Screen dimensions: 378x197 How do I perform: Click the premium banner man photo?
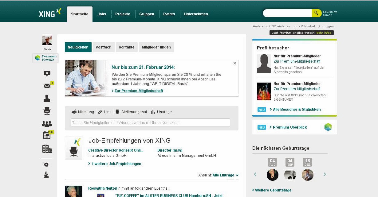tap(86, 78)
